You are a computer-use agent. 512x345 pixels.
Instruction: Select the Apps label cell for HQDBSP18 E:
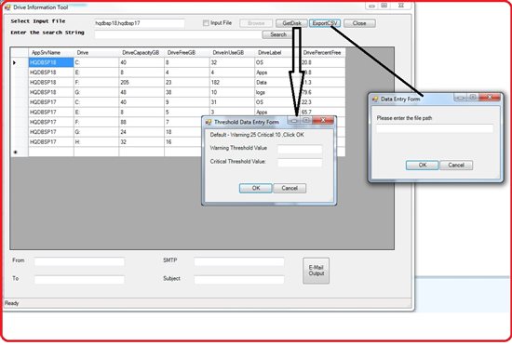click(277, 73)
